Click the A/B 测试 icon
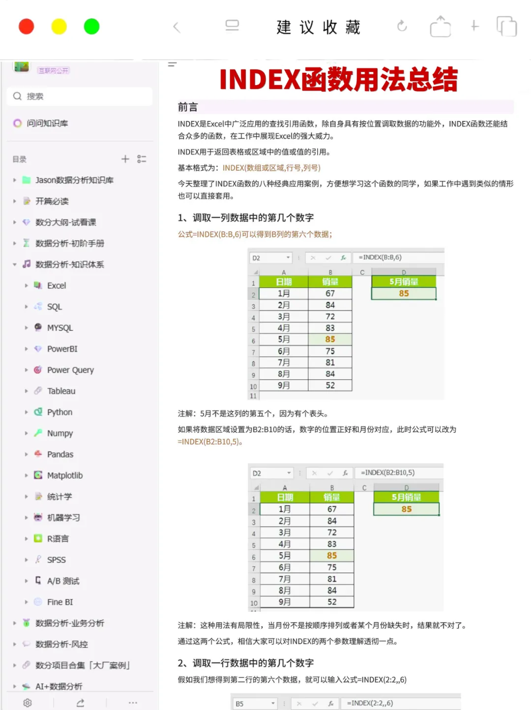 [38, 581]
